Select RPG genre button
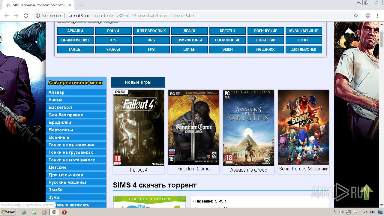The height and width of the screenshot is (216, 384). [x=151, y=40]
